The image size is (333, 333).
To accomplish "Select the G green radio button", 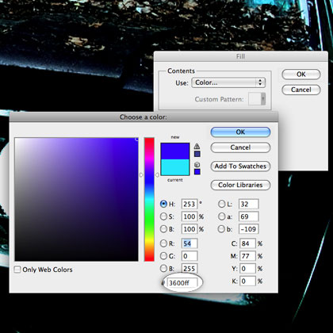I will pyautogui.click(x=163, y=256).
